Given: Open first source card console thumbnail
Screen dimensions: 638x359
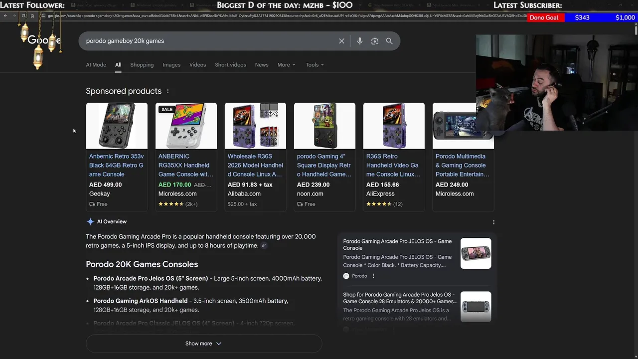Looking at the screenshot, I should pos(476,253).
